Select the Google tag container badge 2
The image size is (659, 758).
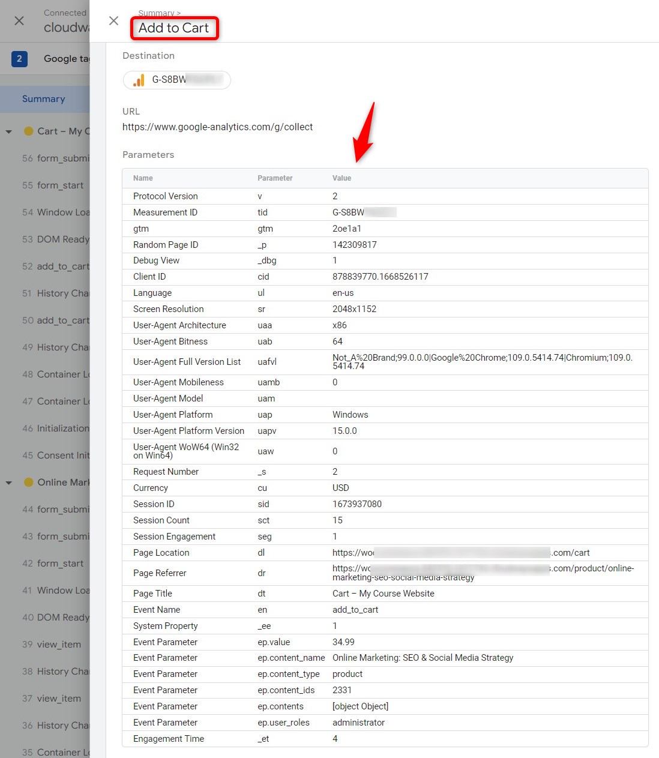pos(19,59)
